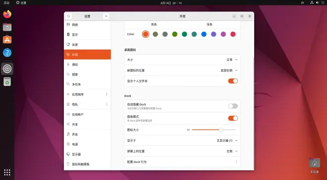327x180 pixels.
Task: Open 配置 Dock 行为 settings
Action: pyautogui.click(x=182, y=162)
